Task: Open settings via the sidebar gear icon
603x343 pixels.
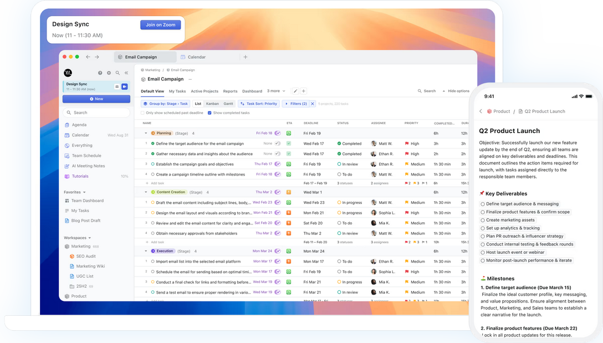Action: pos(109,73)
